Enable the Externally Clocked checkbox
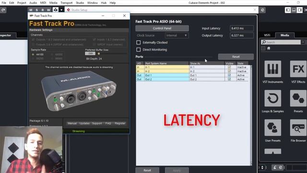This screenshot has height=173, width=307. [x=139, y=43]
